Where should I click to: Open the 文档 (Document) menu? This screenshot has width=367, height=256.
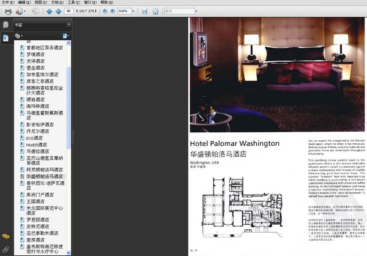[57, 2]
